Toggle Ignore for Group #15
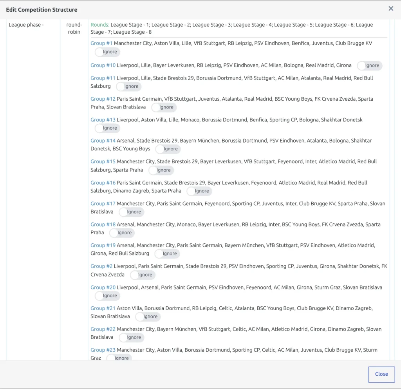Viewport: 401px width, 389px height. pyautogui.click(x=161, y=170)
